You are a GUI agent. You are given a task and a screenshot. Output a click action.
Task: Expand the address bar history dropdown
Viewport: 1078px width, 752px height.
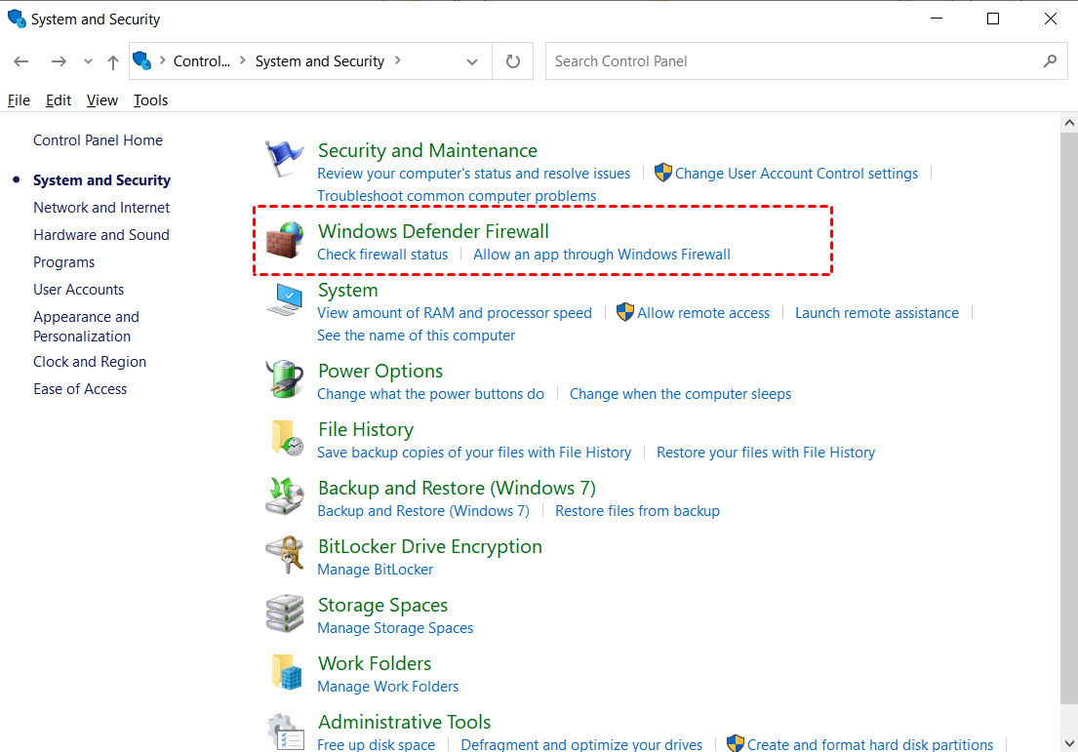(x=472, y=61)
